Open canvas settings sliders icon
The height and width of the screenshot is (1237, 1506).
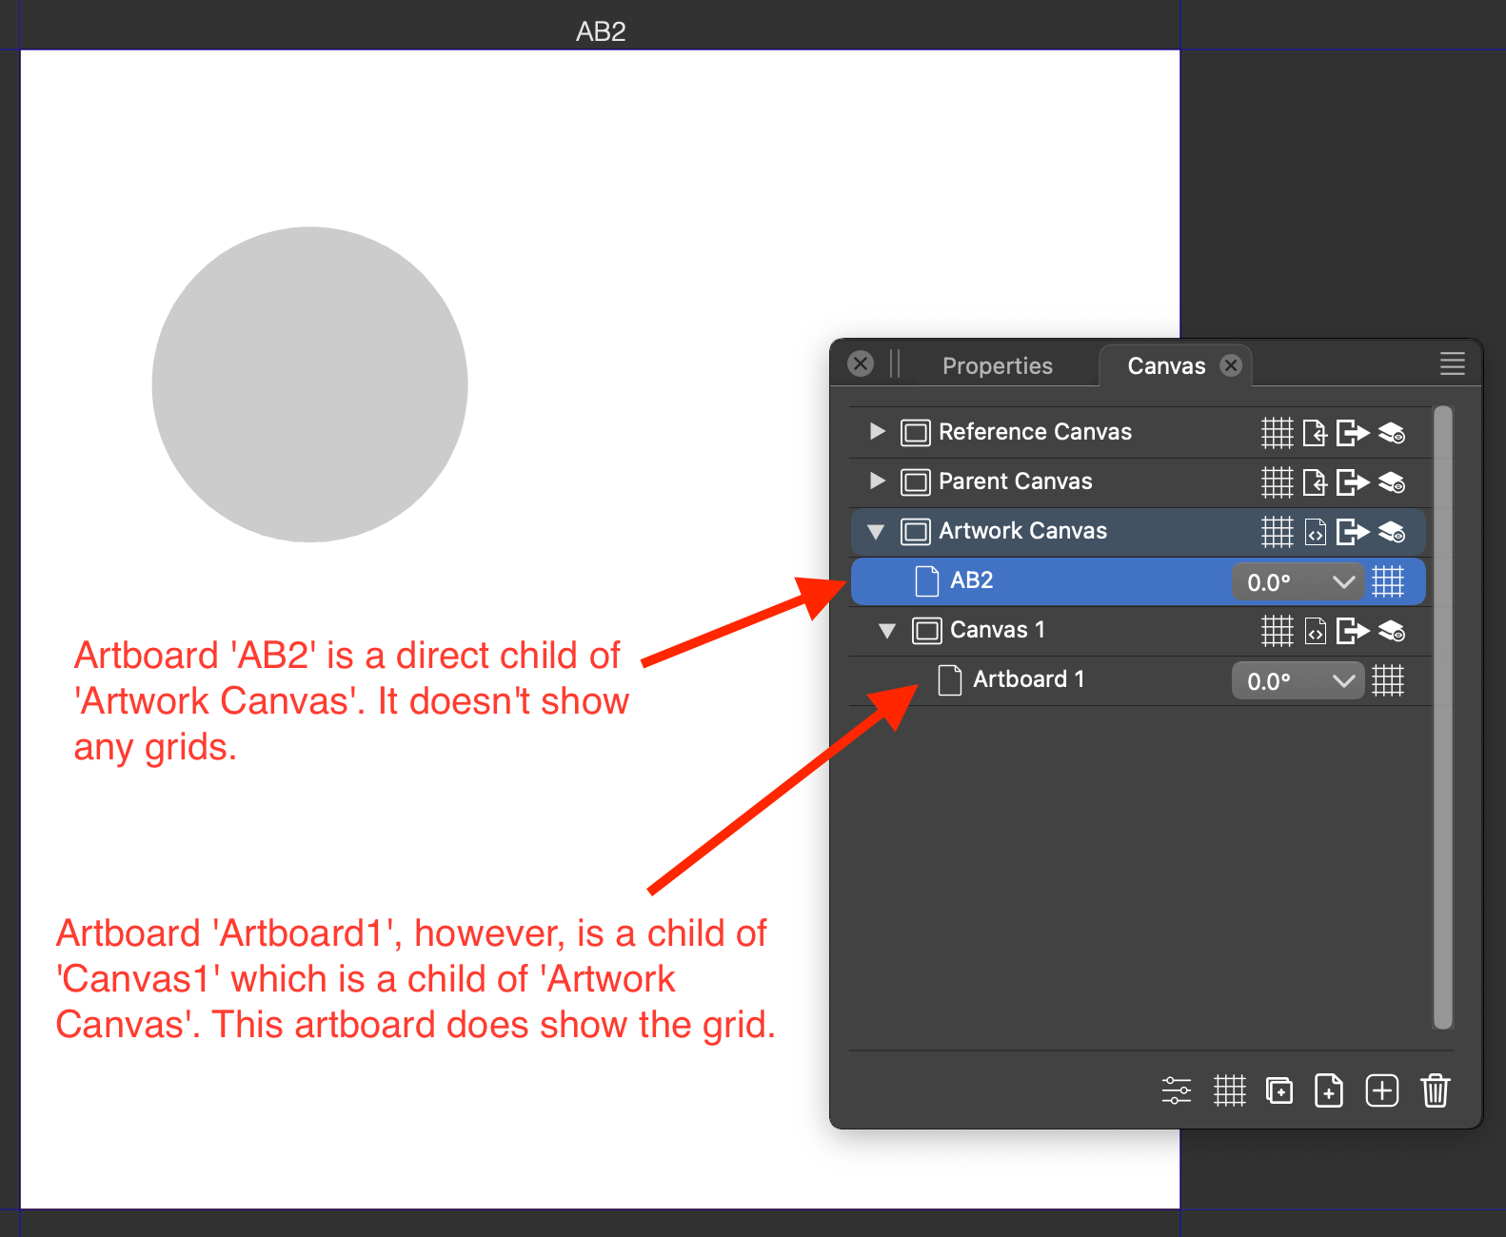(1177, 1090)
